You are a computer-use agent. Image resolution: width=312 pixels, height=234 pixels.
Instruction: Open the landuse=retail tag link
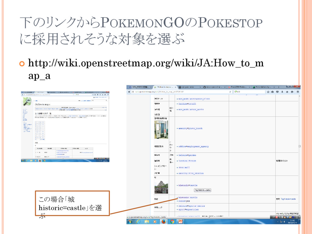click(x=187, y=104)
